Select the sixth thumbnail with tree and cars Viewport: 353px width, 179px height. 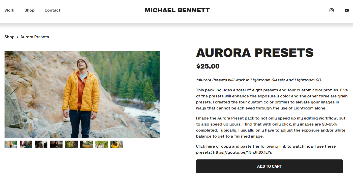click(x=86, y=144)
